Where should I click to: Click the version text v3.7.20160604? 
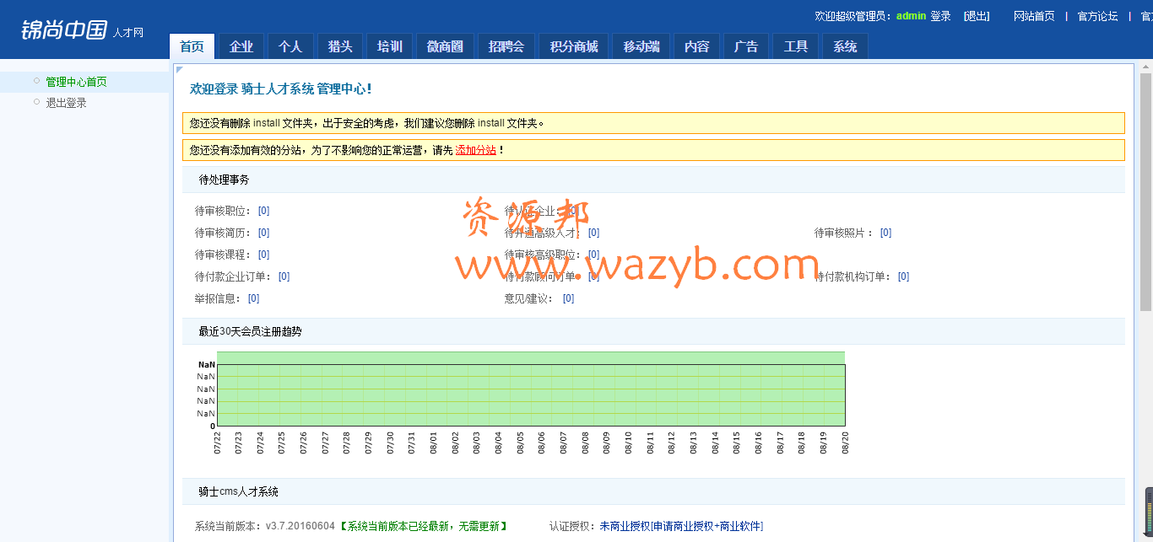(300, 526)
